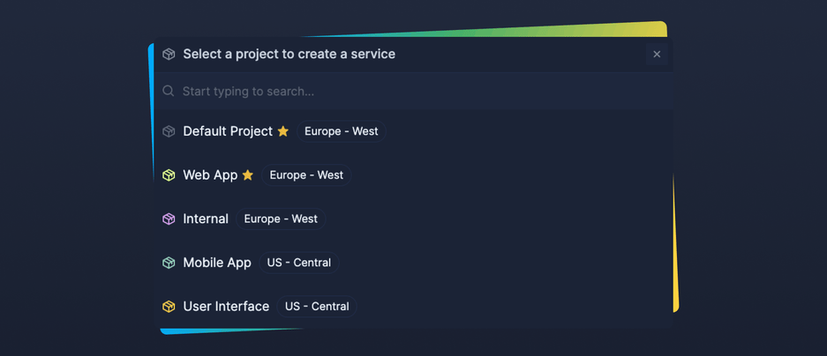Click the yellow User Interface cube icon
The width and height of the screenshot is (827, 356).
[169, 306]
